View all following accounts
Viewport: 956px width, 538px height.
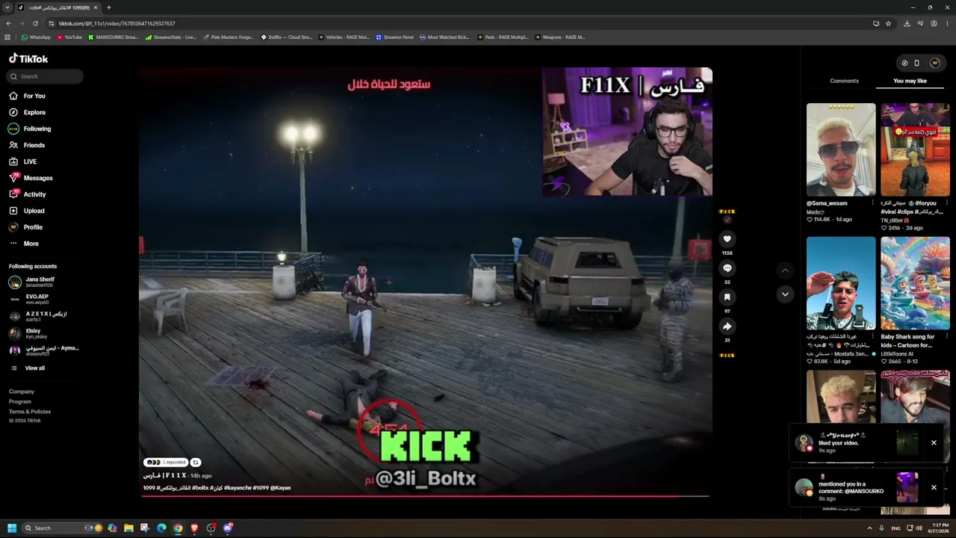[x=28, y=368]
